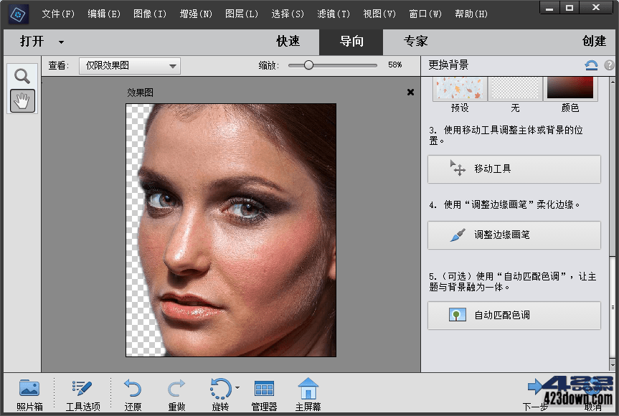Open help via the question mark icon
This screenshot has width=619, height=416.
(608, 65)
